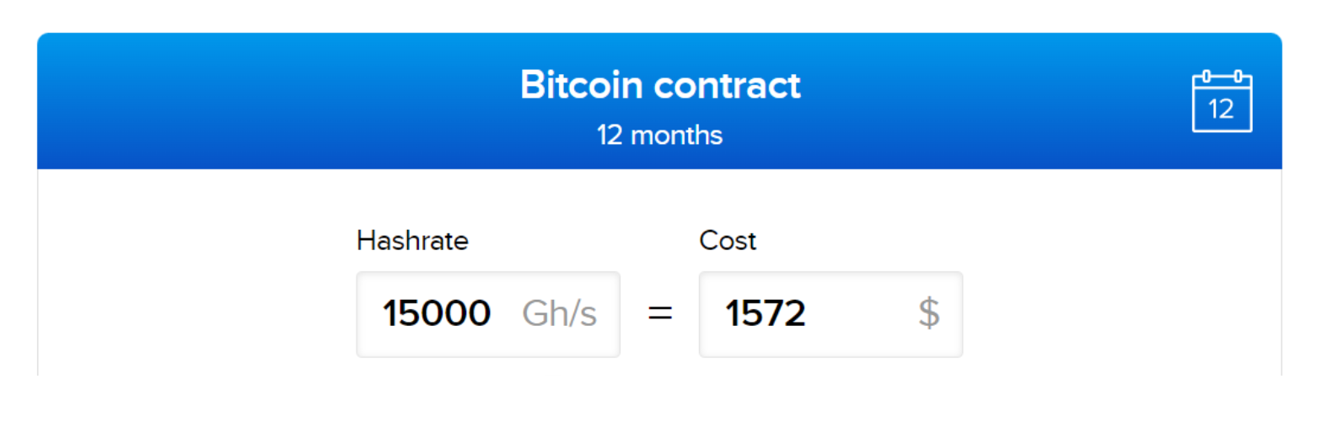Click the word Bitcoin in the header

click(582, 85)
